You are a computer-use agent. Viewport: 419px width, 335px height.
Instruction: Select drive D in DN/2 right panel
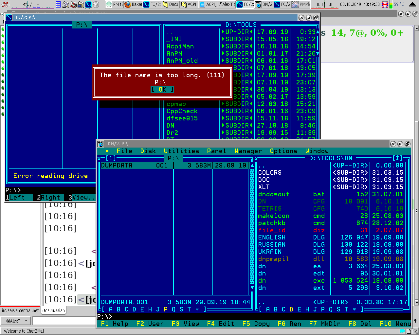tap(291, 309)
